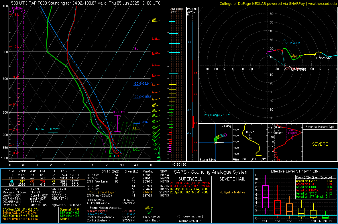Click the Classic Supercell label
338x224 pixels.
point(293,131)
